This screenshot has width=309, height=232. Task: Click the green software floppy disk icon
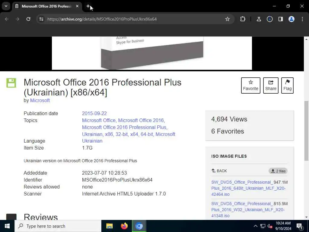[x=11, y=83]
